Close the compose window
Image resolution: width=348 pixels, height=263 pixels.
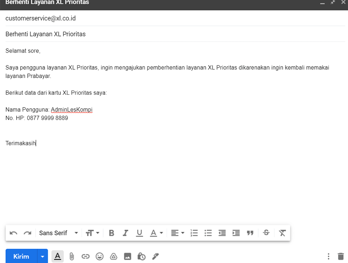343,2
